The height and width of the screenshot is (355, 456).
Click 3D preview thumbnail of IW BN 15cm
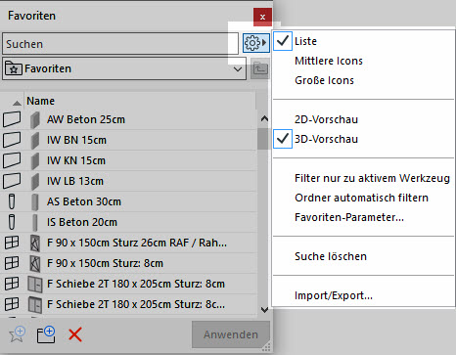(35, 140)
